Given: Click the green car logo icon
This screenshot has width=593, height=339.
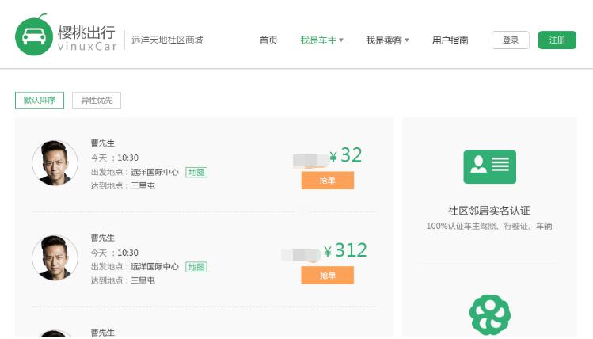Looking at the screenshot, I should 33,36.
